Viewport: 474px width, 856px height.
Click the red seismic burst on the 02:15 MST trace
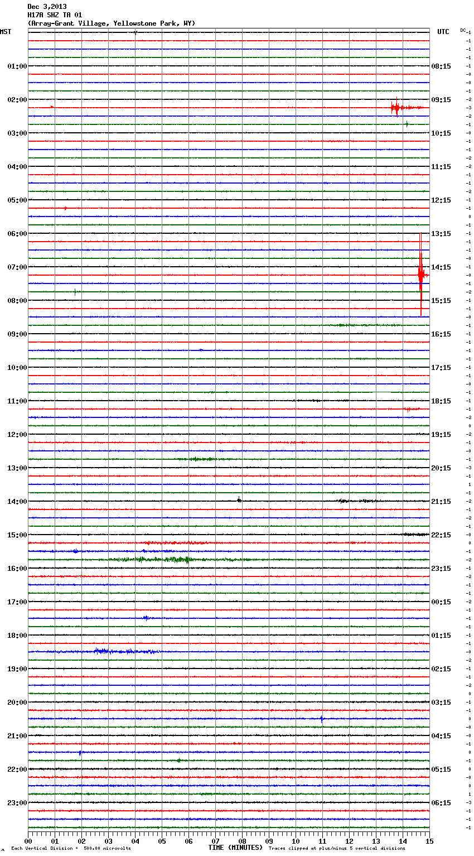click(x=396, y=108)
